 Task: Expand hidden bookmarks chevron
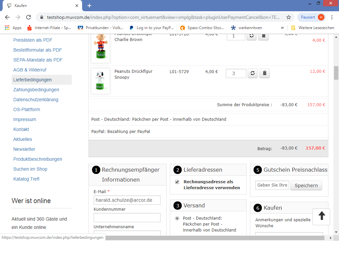[x=282, y=28]
